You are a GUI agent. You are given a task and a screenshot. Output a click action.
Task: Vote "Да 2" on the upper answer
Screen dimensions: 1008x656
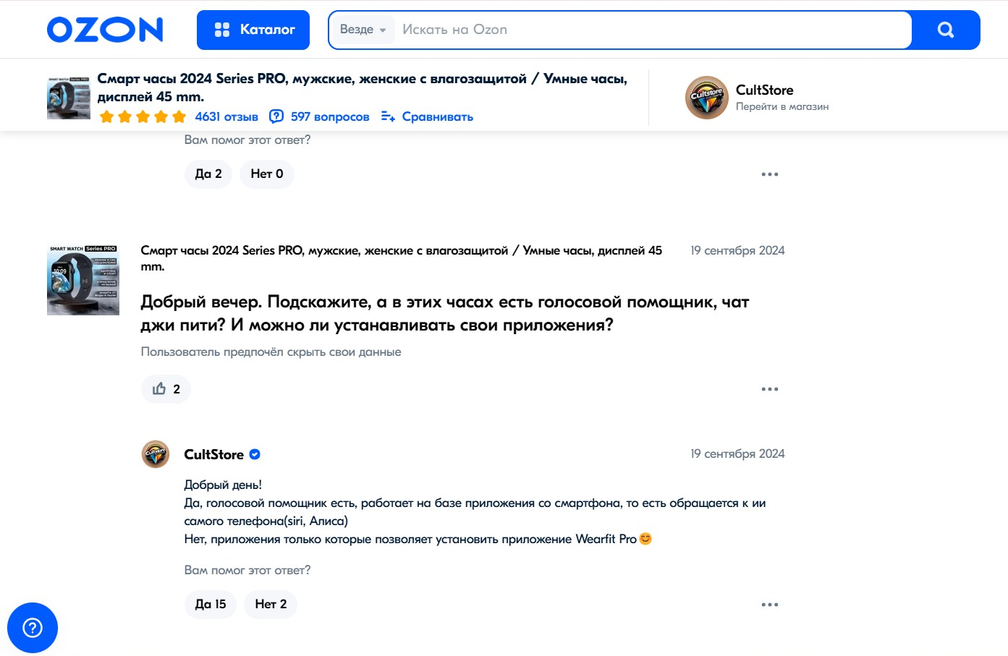pos(208,174)
